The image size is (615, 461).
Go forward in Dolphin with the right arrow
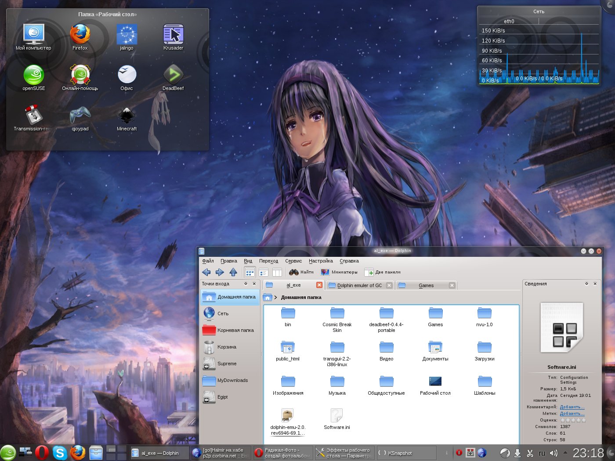pos(220,272)
